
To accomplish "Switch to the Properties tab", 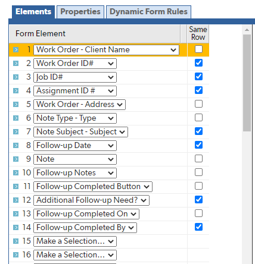I will 80,12.
